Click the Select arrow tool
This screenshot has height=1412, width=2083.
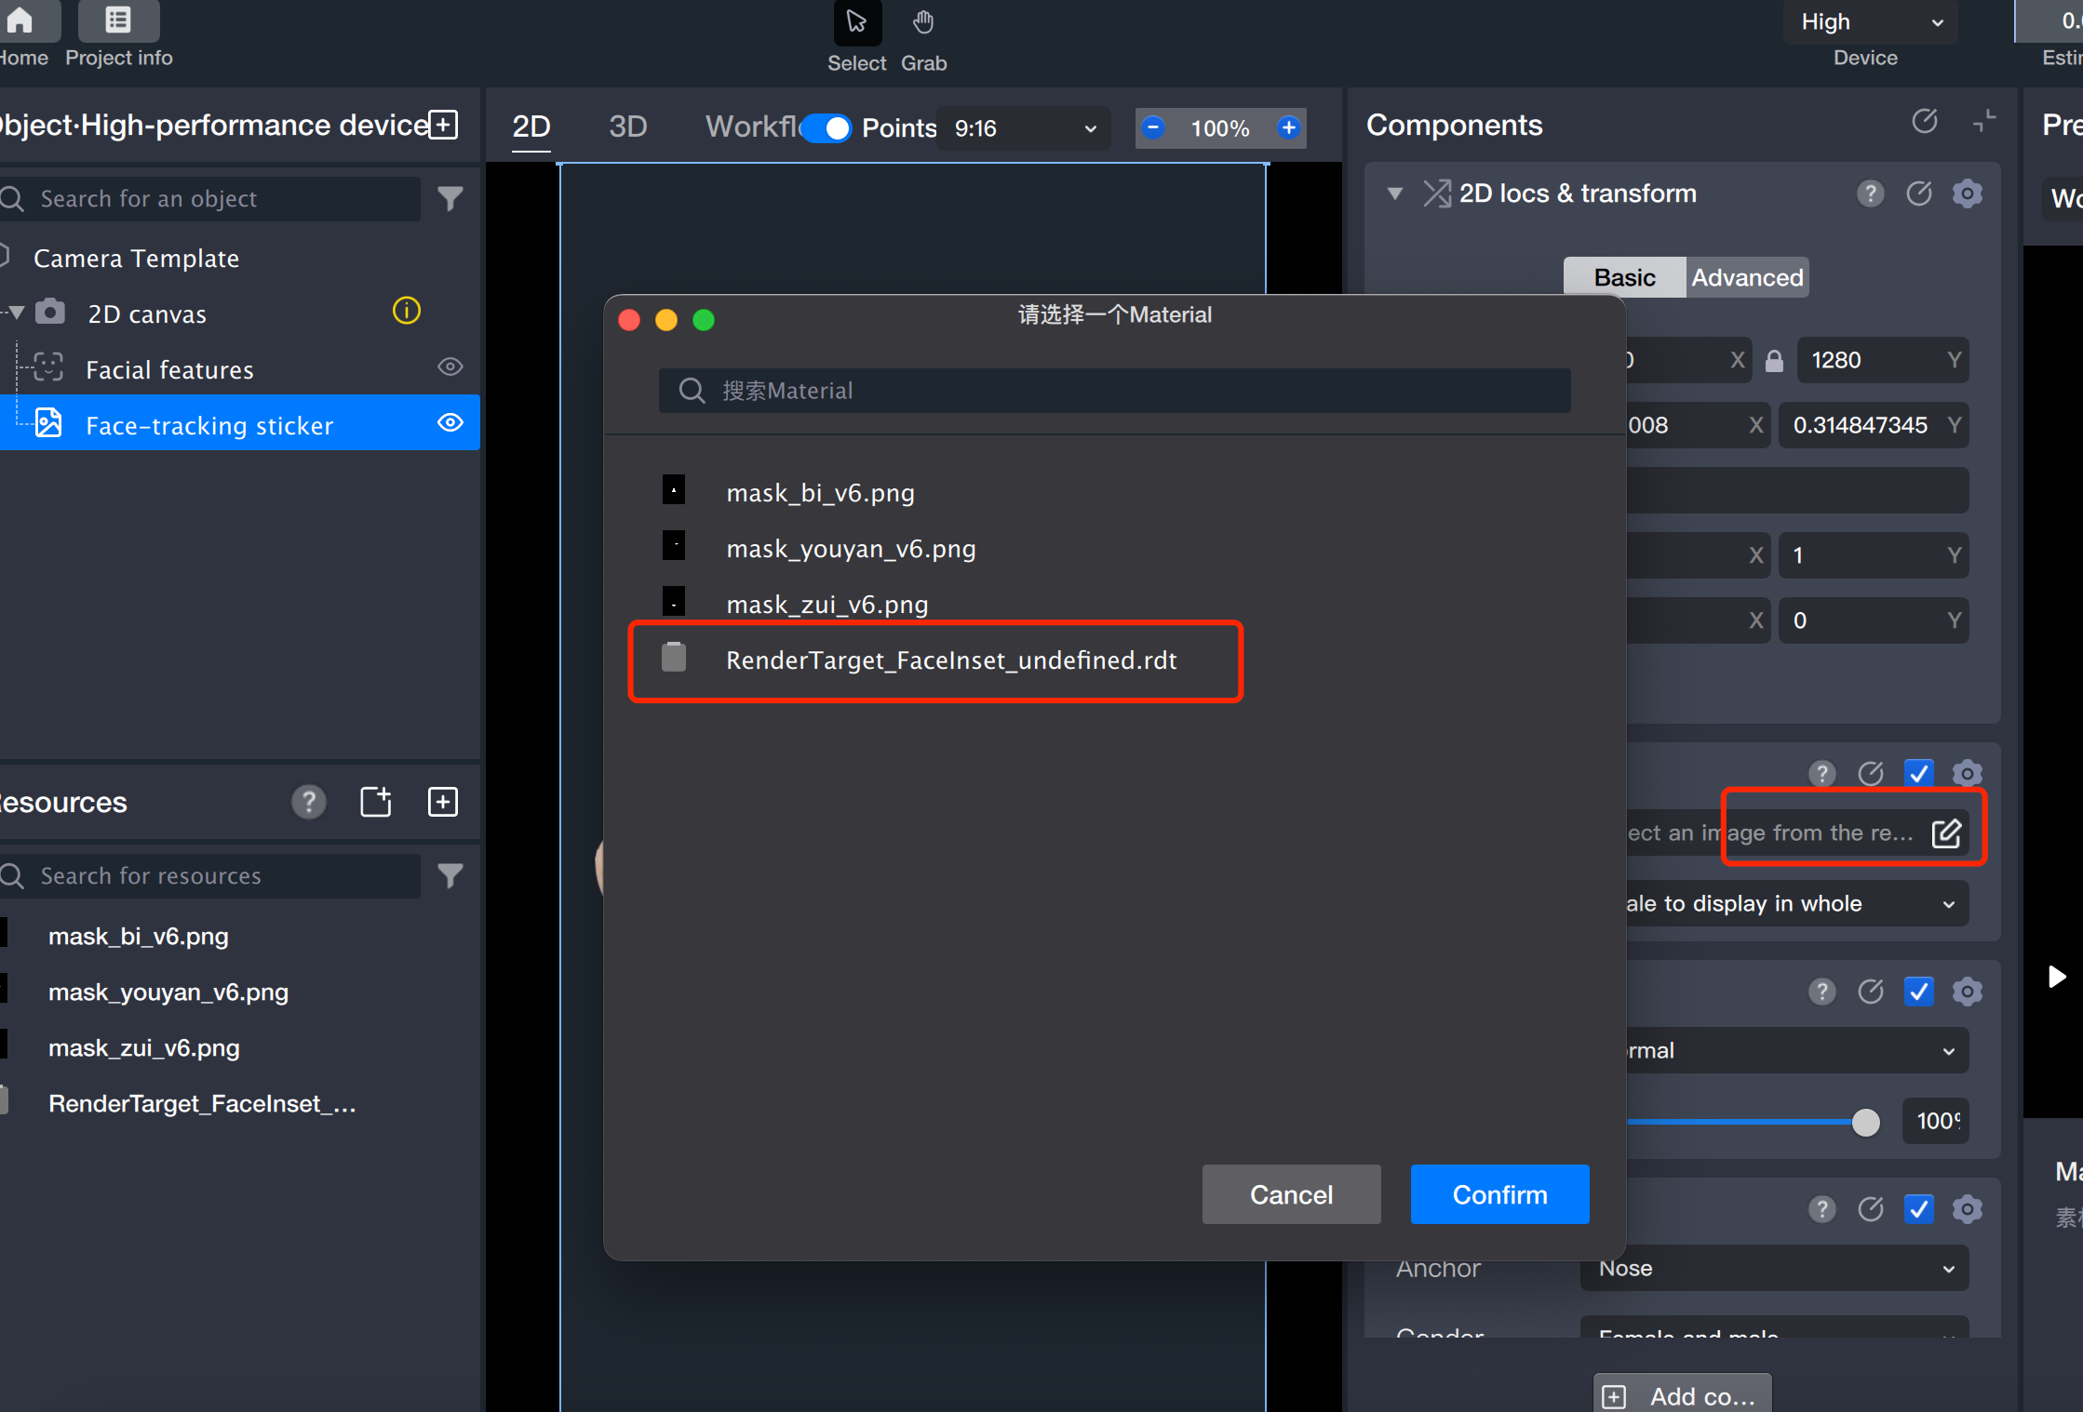(x=856, y=23)
